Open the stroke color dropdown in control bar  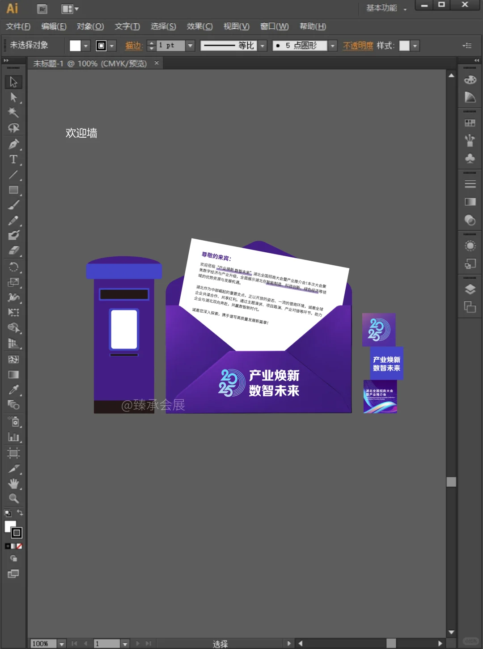tap(112, 46)
